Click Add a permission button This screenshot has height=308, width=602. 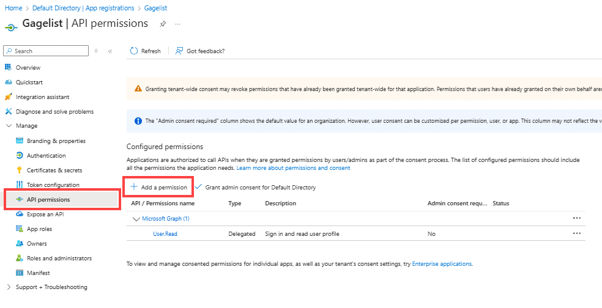click(159, 186)
